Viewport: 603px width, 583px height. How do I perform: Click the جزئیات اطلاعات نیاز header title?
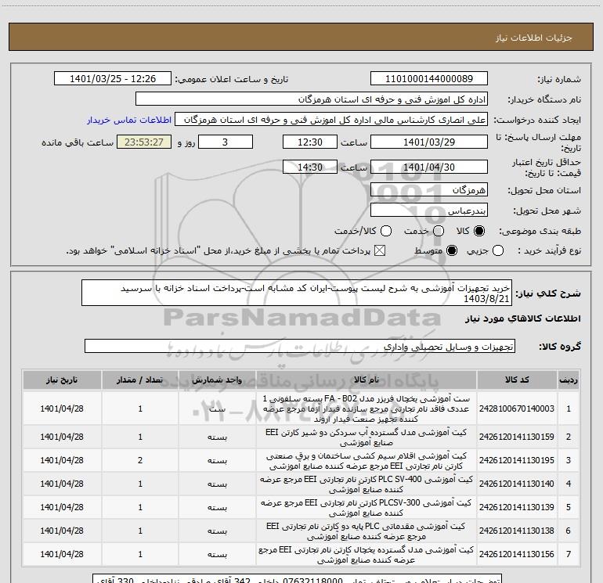(534, 38)
